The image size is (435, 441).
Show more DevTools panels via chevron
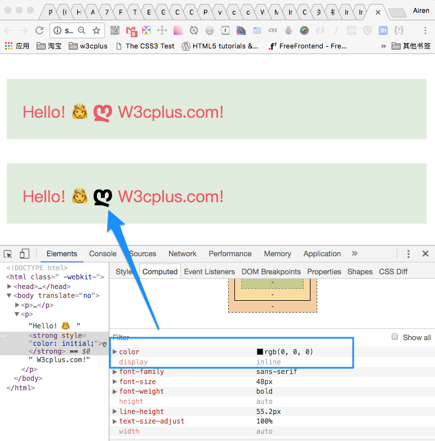coord(354,253)
